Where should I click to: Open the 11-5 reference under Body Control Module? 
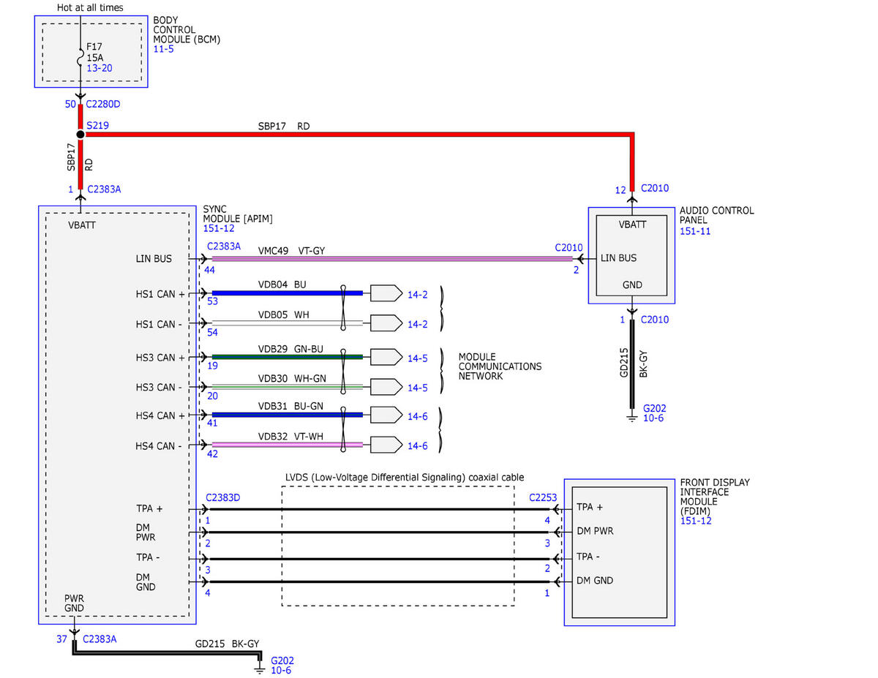(165, 50)
